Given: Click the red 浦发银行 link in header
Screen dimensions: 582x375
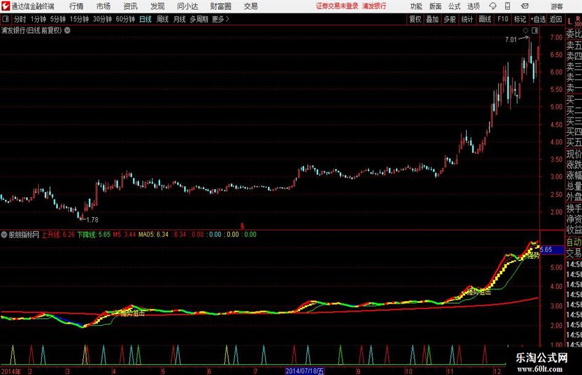Looking at the screenshot, I should pyautogui.click(x=374, y=6).
